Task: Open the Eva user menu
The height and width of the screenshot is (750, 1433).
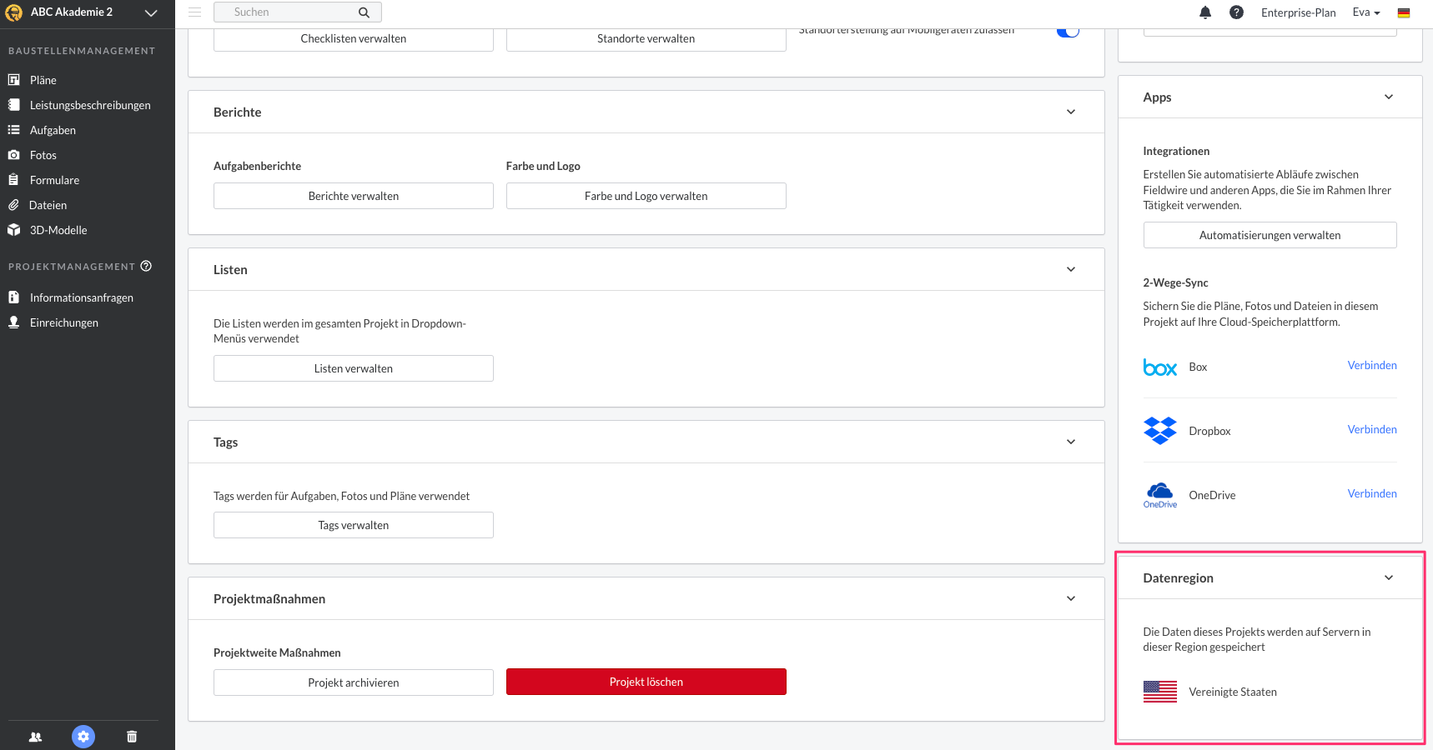Action: click(x=1365, y=12)
